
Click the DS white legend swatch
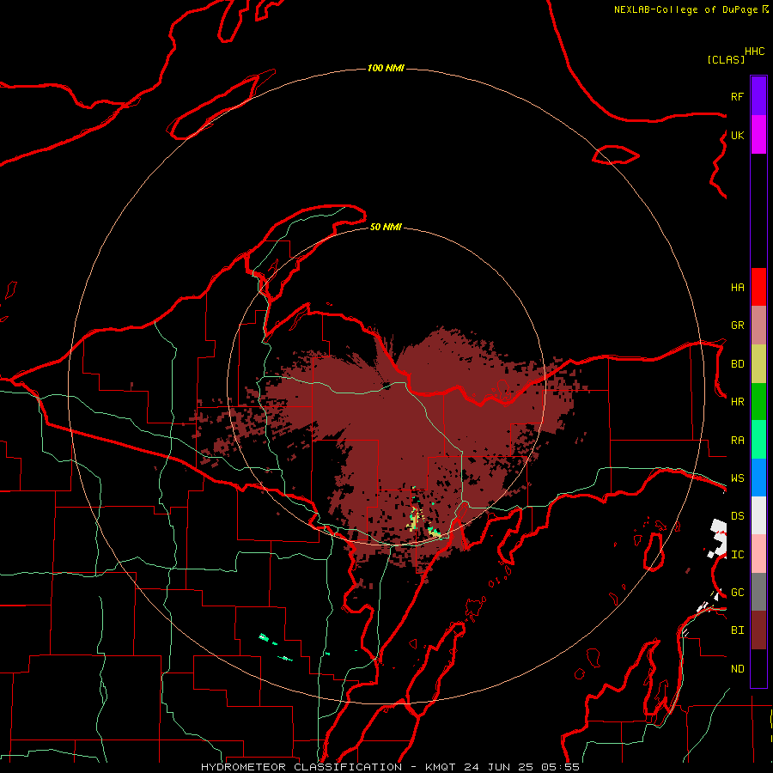click(x=758, y=515)
